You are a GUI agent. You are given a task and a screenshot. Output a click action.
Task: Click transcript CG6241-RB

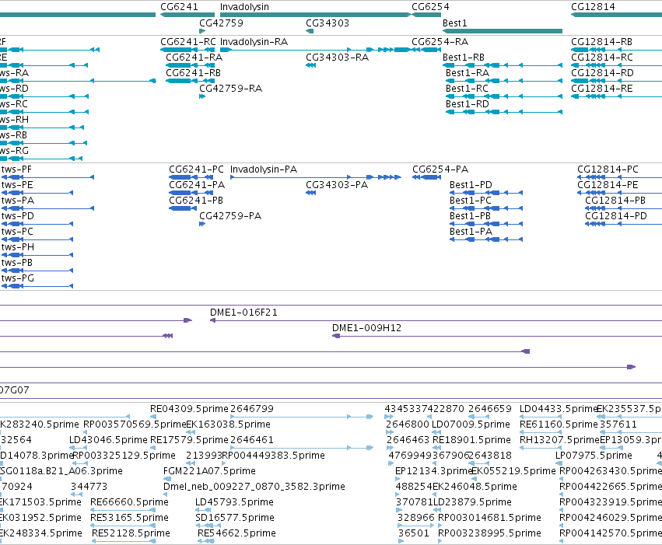(x=193, y=73)
